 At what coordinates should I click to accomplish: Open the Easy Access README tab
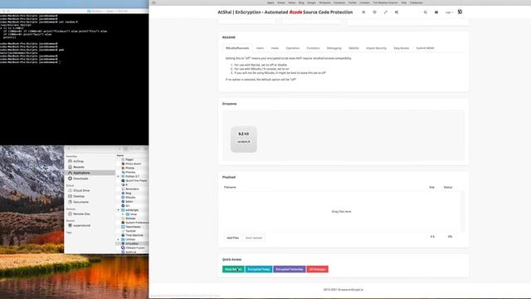(x=402, y=48)
